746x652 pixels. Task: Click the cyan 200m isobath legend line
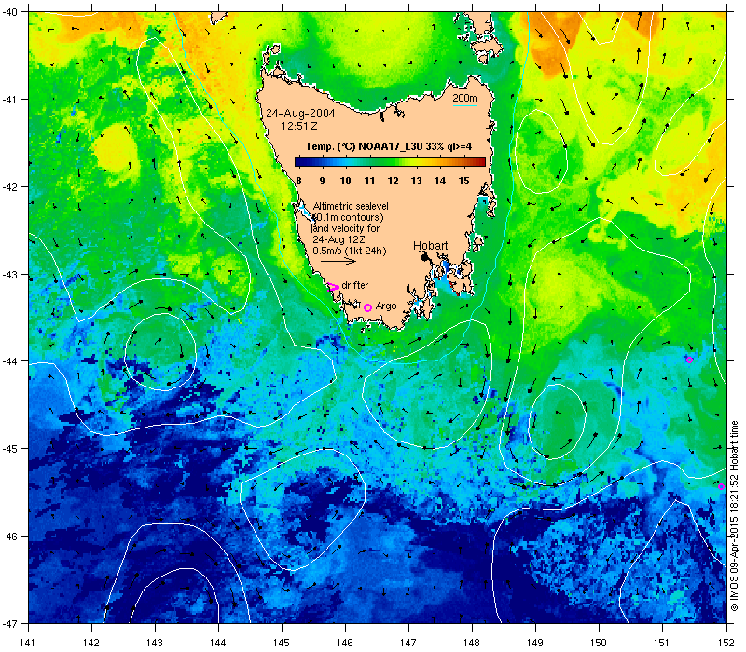pos(464,105)
